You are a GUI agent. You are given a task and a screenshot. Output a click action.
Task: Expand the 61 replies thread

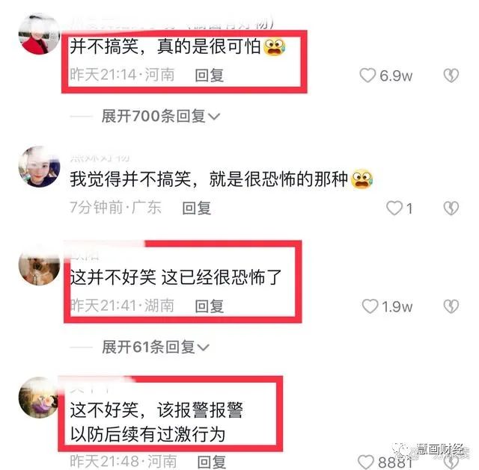156,347
